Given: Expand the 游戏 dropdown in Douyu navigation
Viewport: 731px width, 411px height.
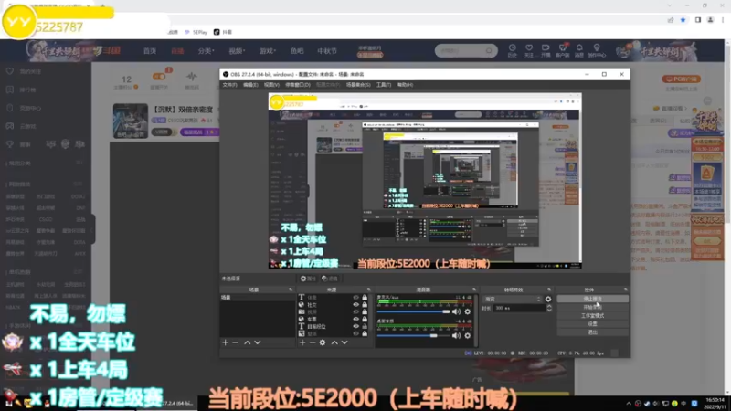Looking at the screenshot, I should click(x=268, y=51).
